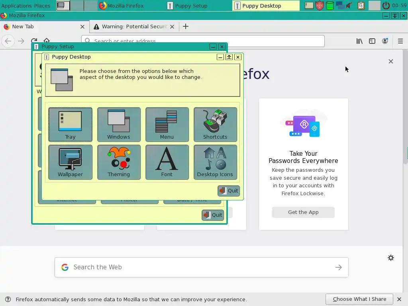
Task: Open the Font settings option
Action: pyautogui.click(x=167, y=162)
